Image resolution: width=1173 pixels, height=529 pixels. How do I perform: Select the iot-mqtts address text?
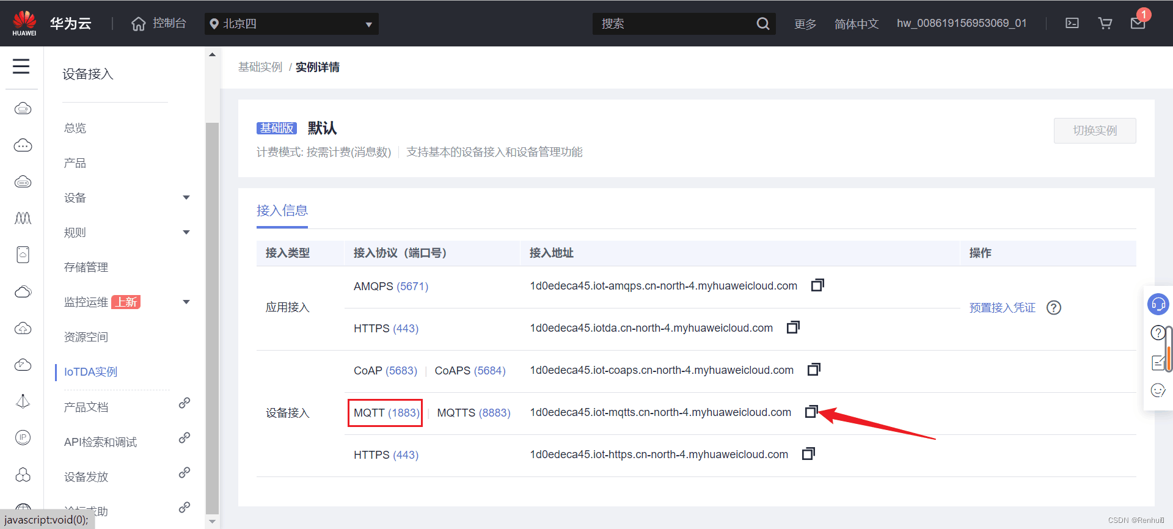tap(660, 412)
